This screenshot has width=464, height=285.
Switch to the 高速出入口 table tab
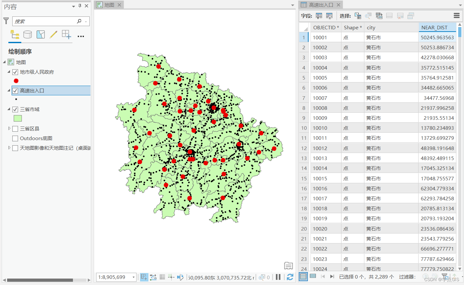pos(321,5)
